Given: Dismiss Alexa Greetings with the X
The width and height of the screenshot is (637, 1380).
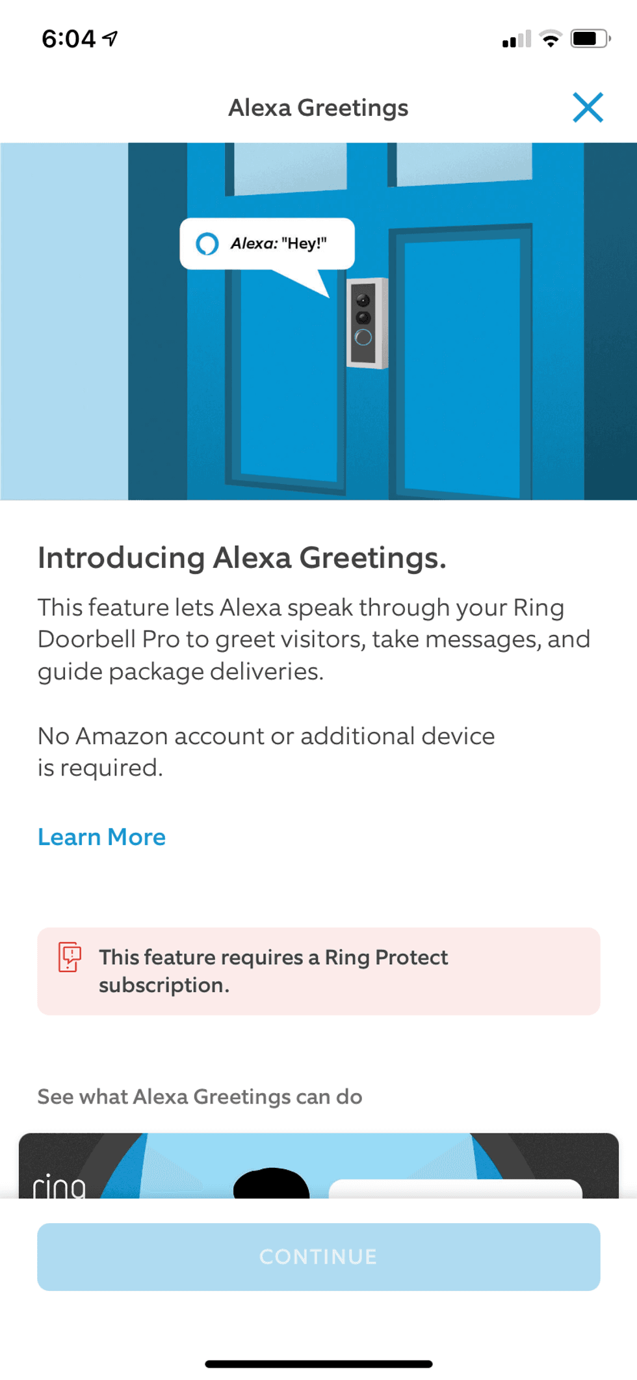Looking at the screenshot, I should [588, 107].
